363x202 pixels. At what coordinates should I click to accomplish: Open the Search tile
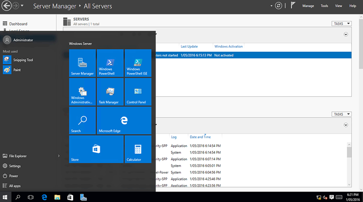82,120
